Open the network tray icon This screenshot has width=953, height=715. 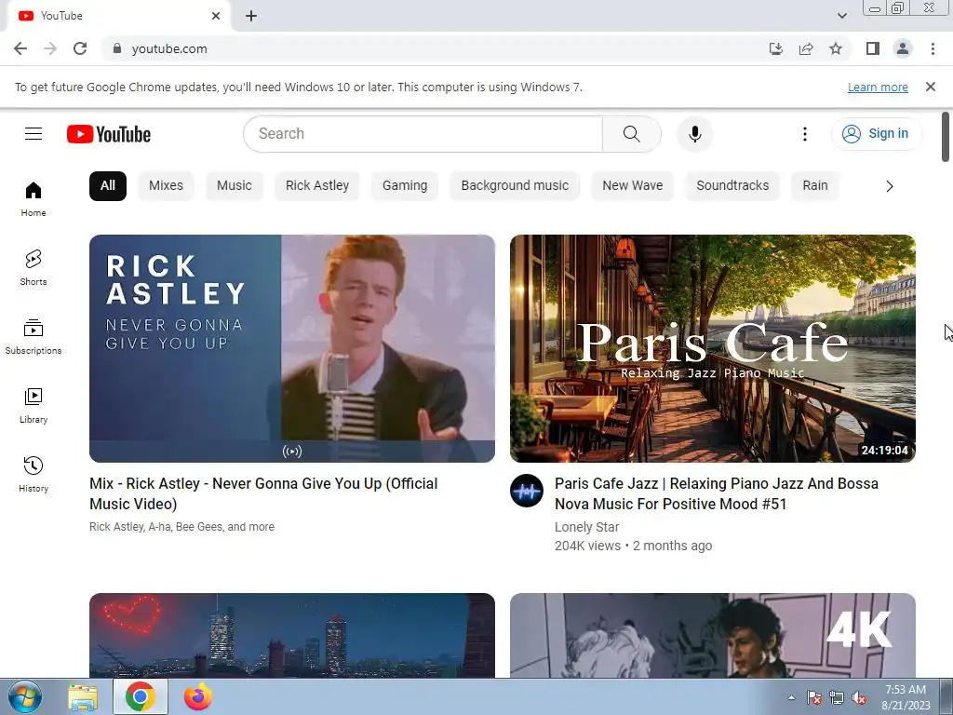click(837, 698)
